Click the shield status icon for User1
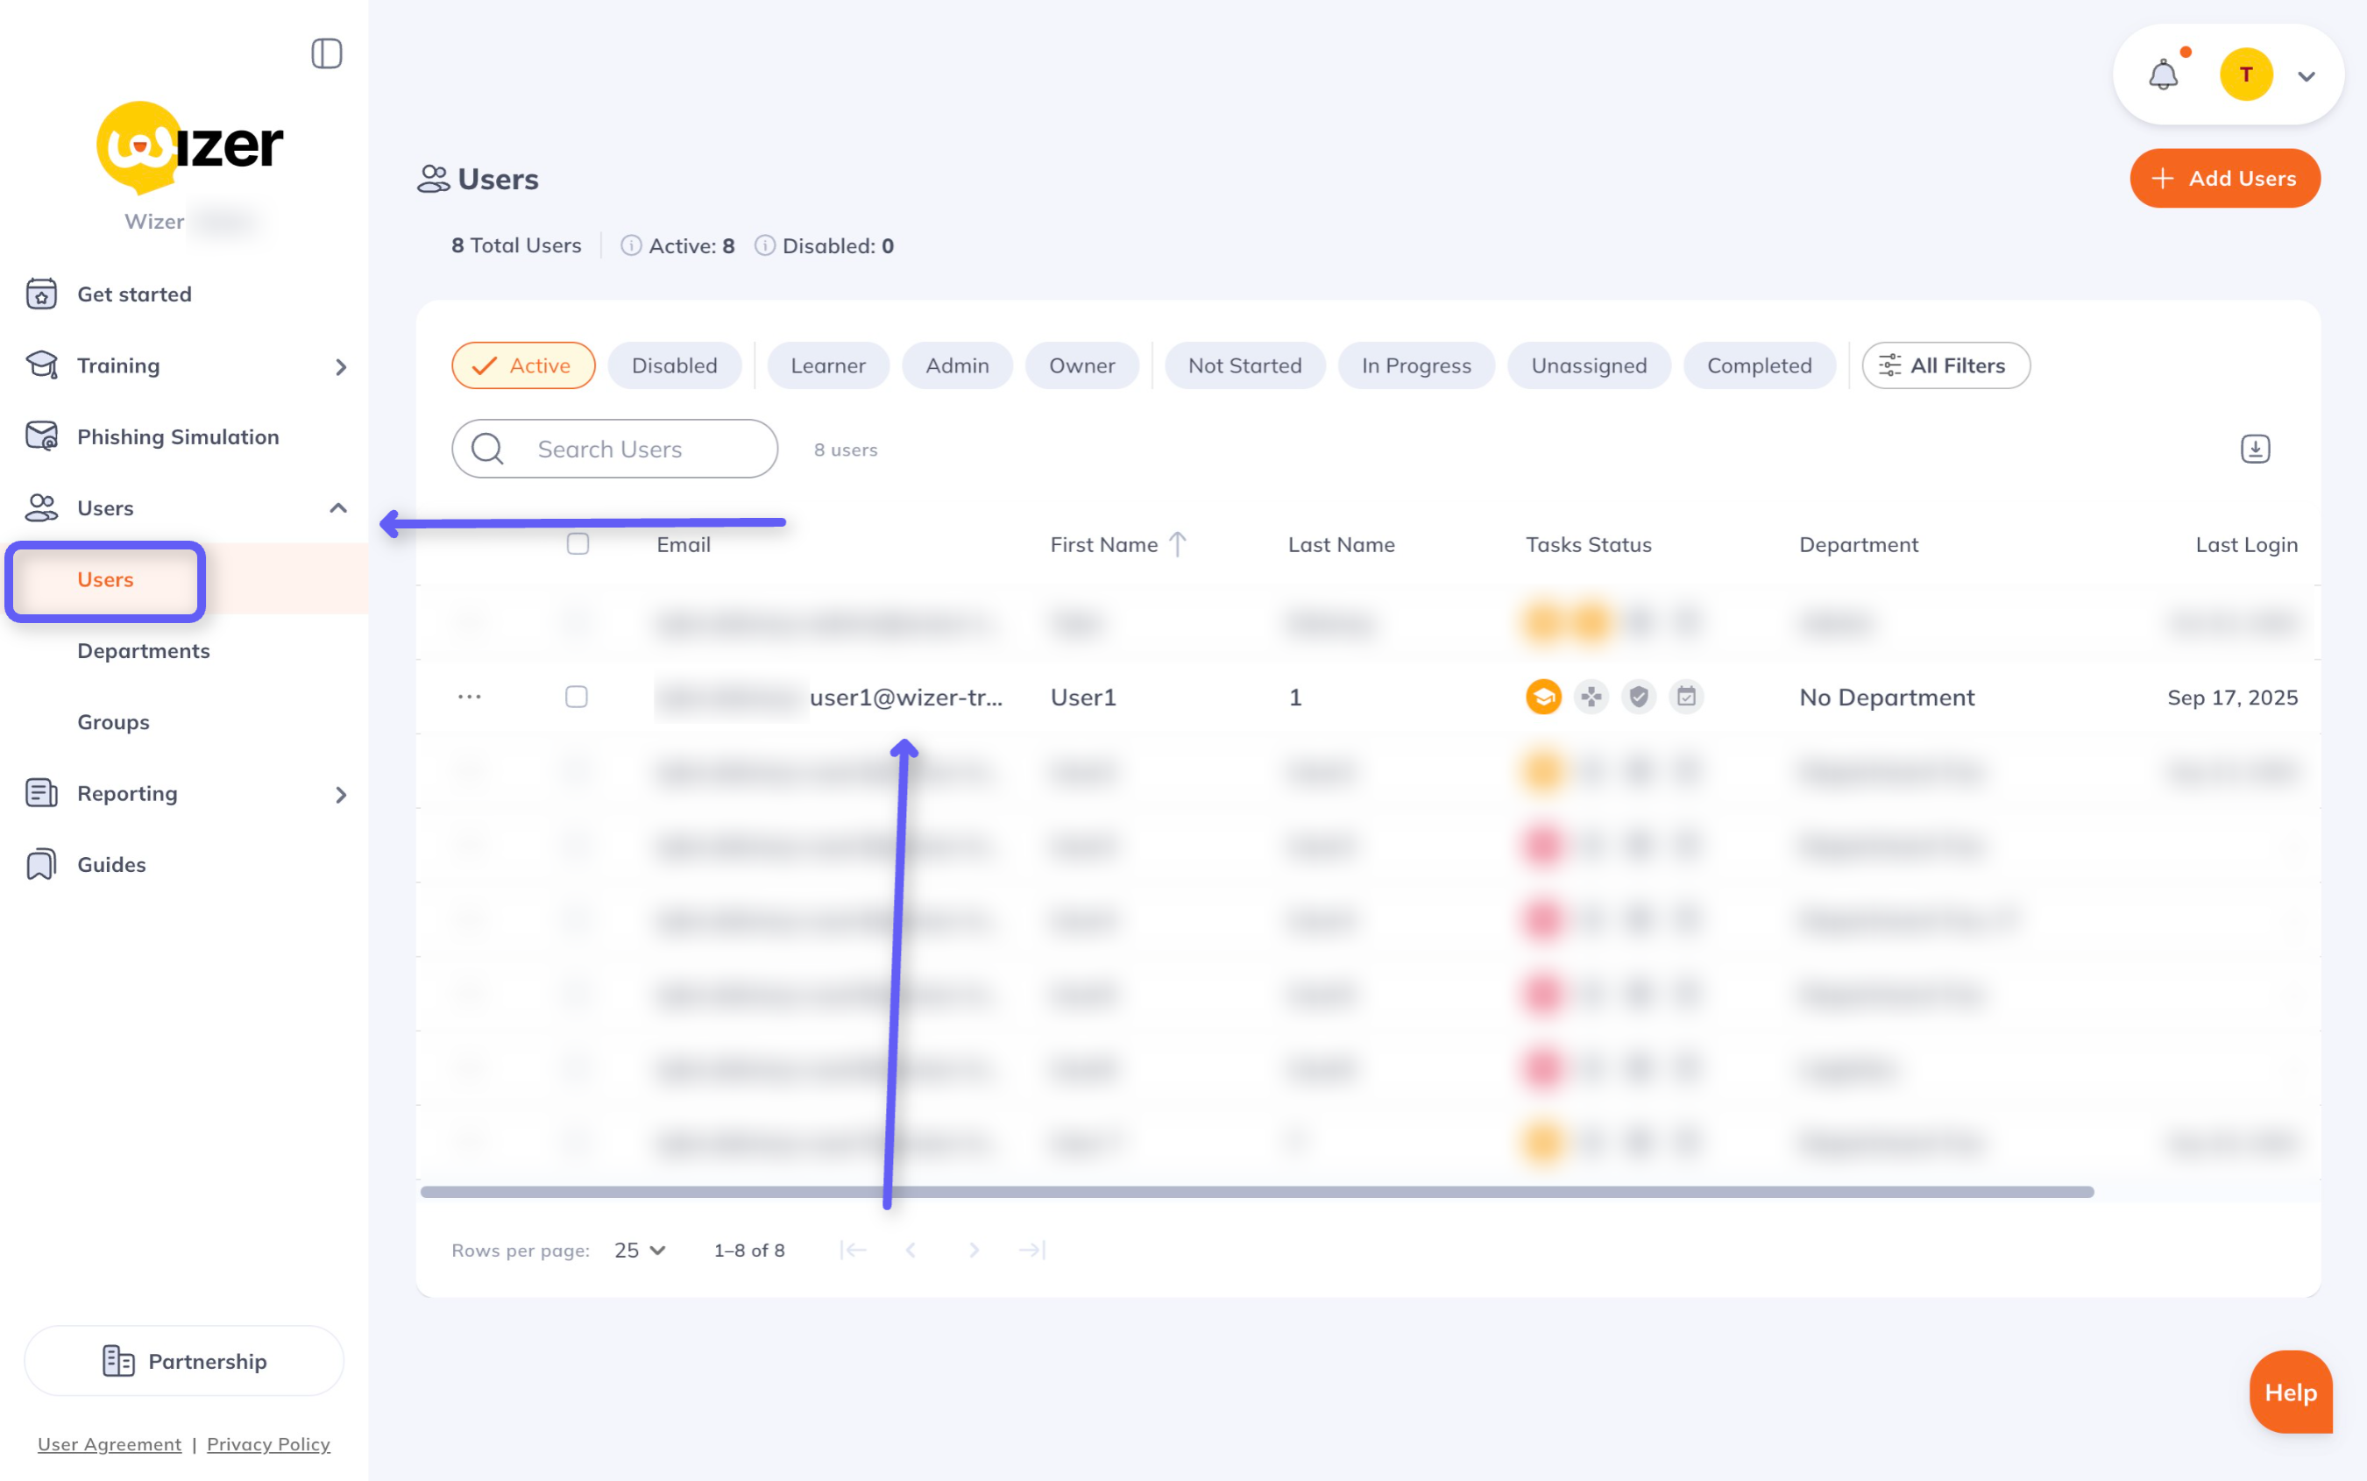Viewport: 2367px width, 1481px height. 1639,697
